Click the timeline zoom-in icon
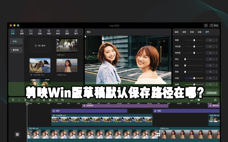228x142 pixels. click(x=215, y=100)
